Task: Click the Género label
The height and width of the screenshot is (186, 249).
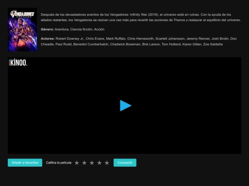Action: pyautogui.click(x=47, y=29)
